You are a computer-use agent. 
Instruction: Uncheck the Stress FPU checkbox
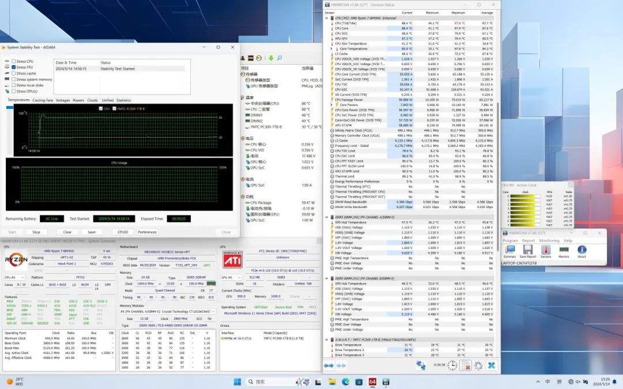[14, 67]
